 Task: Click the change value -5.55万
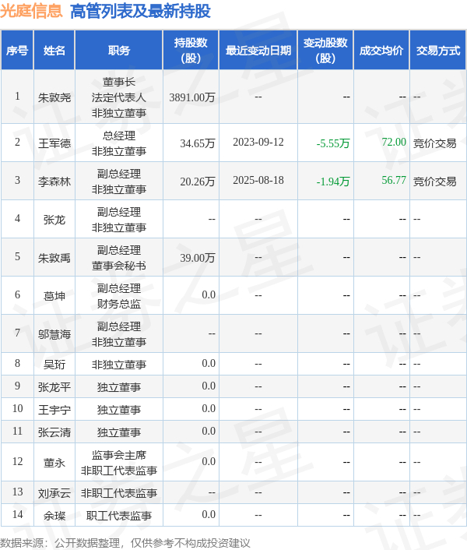[x=333, y=143]
